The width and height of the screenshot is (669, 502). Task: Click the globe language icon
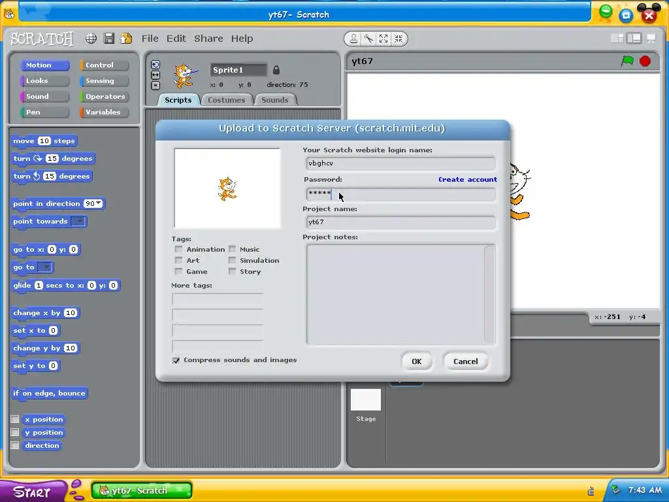(x=91, y=39)
